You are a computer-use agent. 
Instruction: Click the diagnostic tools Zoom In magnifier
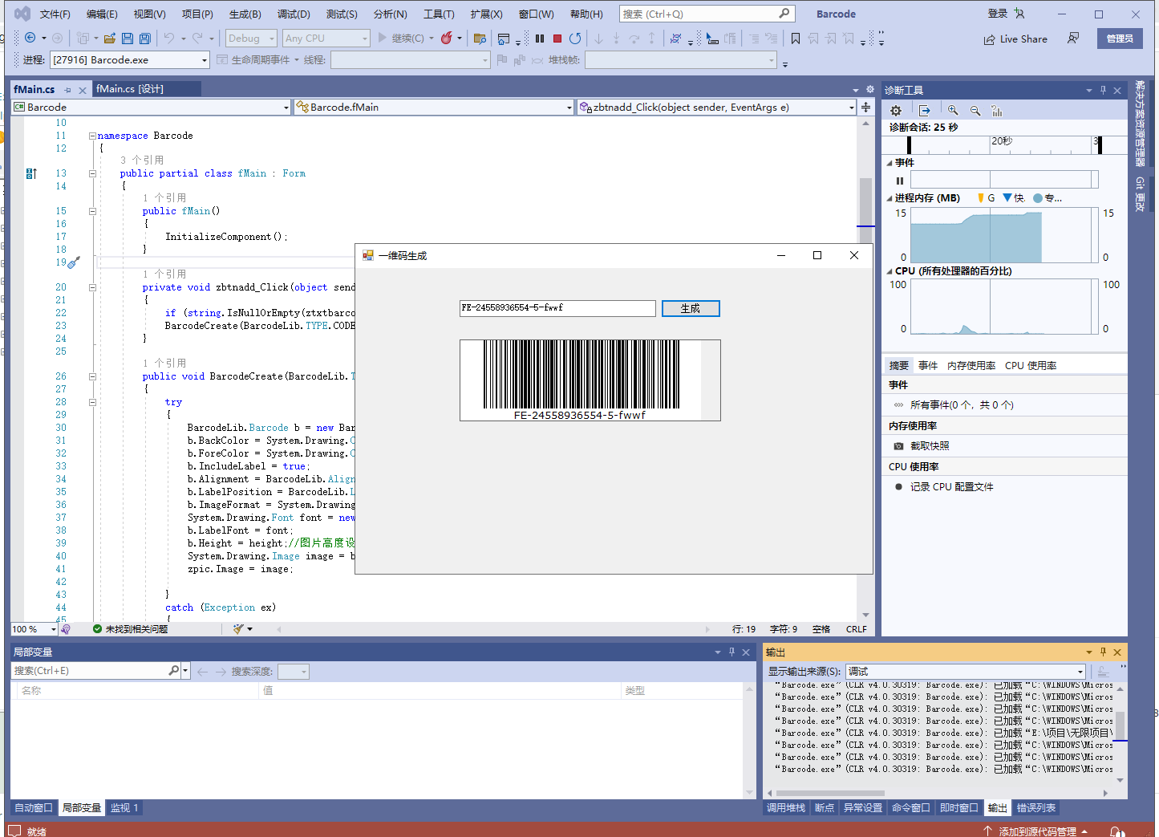tap(953, 111)
